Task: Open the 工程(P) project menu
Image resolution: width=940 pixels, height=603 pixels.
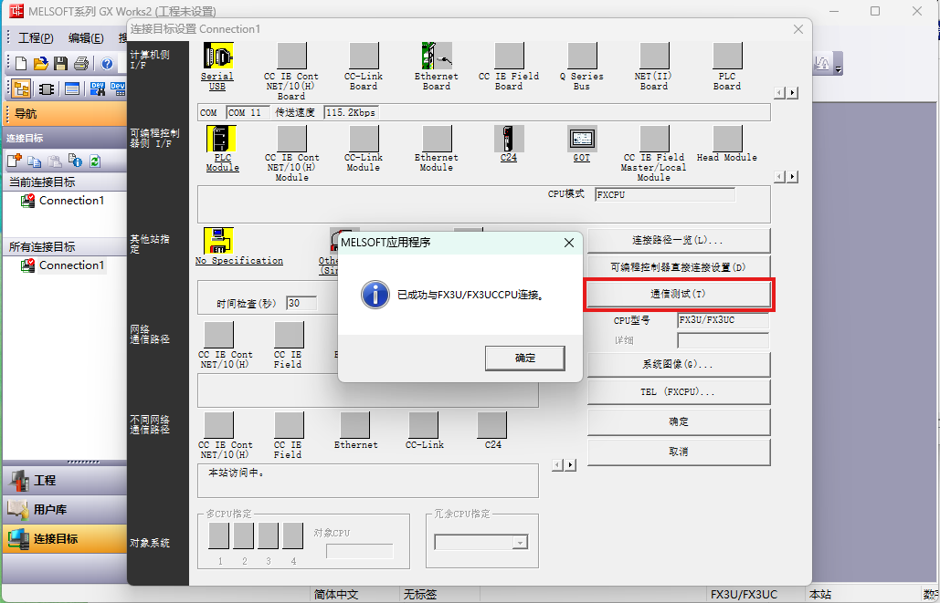Action: tap(36, 37)
